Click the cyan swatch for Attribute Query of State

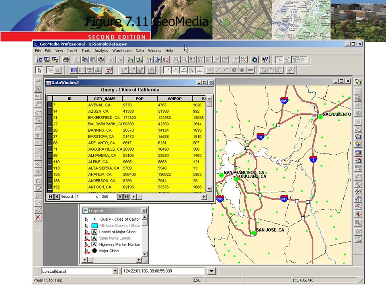[94, 226]
